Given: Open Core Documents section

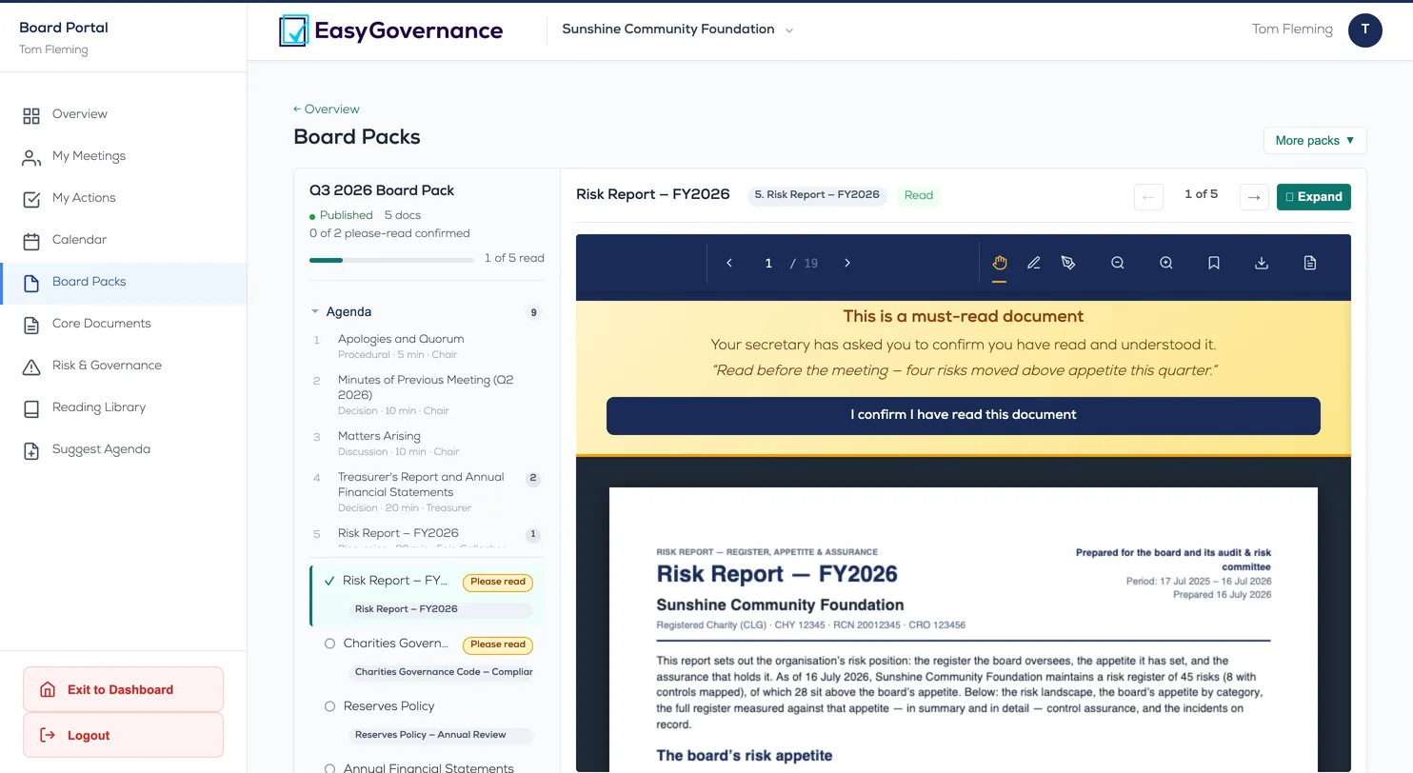Looking at the screenshot, I should (124, 324).
